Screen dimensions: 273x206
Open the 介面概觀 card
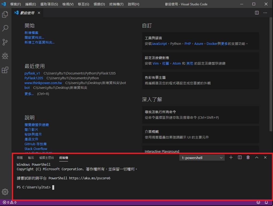pyautogui.click(x=200, y=134)
